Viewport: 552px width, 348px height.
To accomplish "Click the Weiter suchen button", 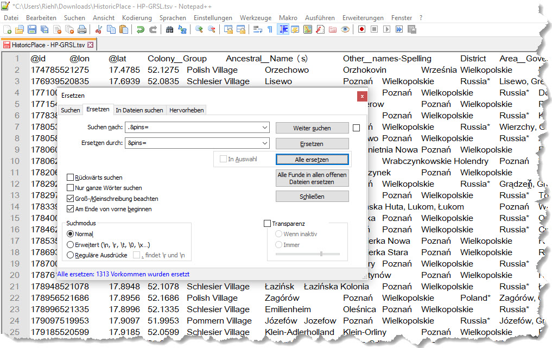I will 312,128.
